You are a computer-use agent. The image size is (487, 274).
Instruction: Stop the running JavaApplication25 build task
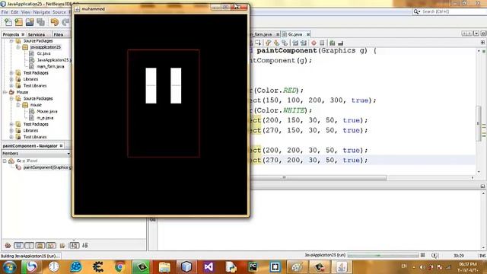(423, 255)
